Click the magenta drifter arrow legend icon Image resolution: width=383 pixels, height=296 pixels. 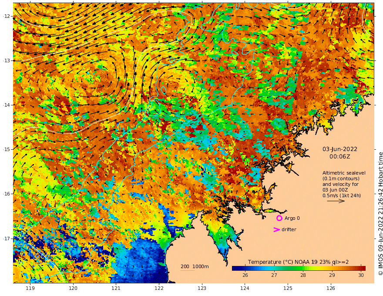[x=276, y=229]
